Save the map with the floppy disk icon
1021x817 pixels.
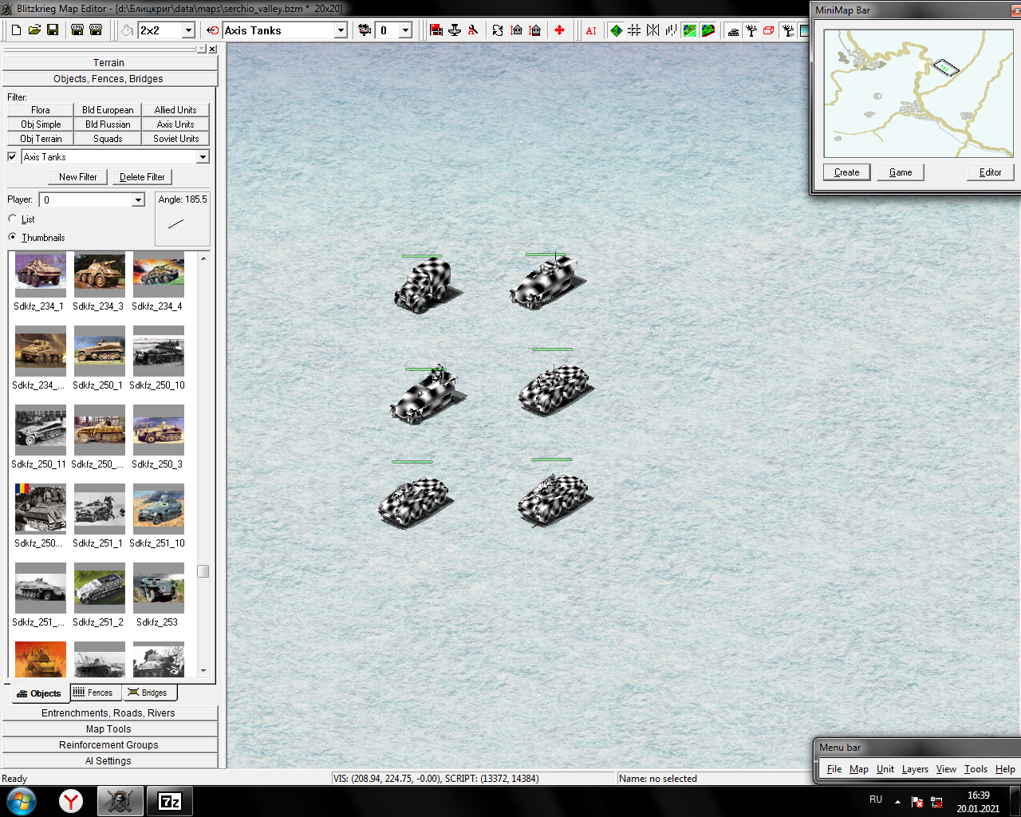[x=53, y=30]
